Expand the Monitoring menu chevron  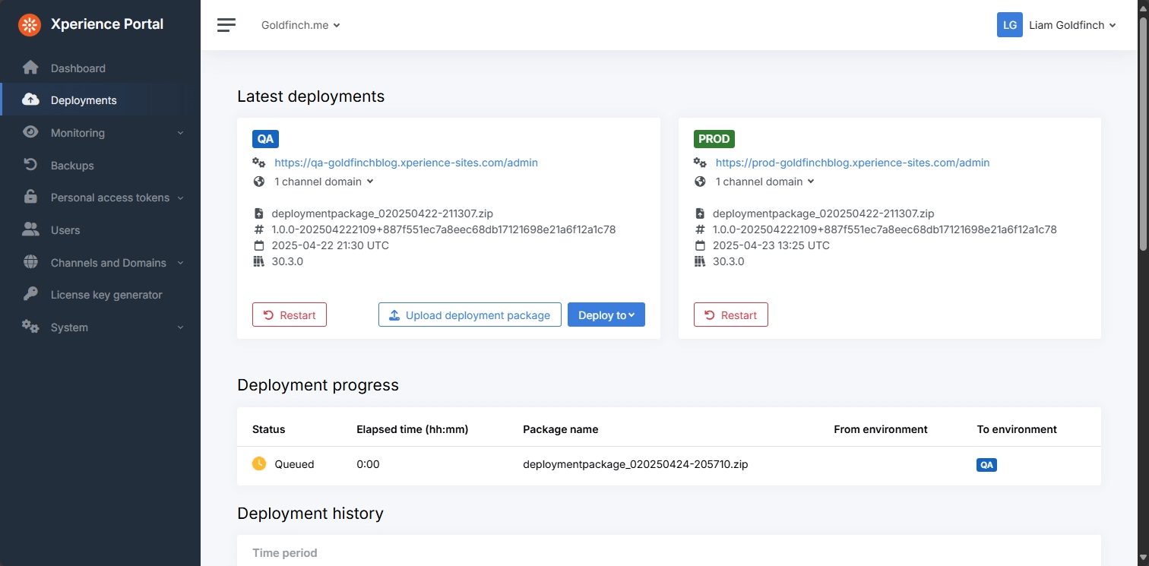[x=181, y=133]
